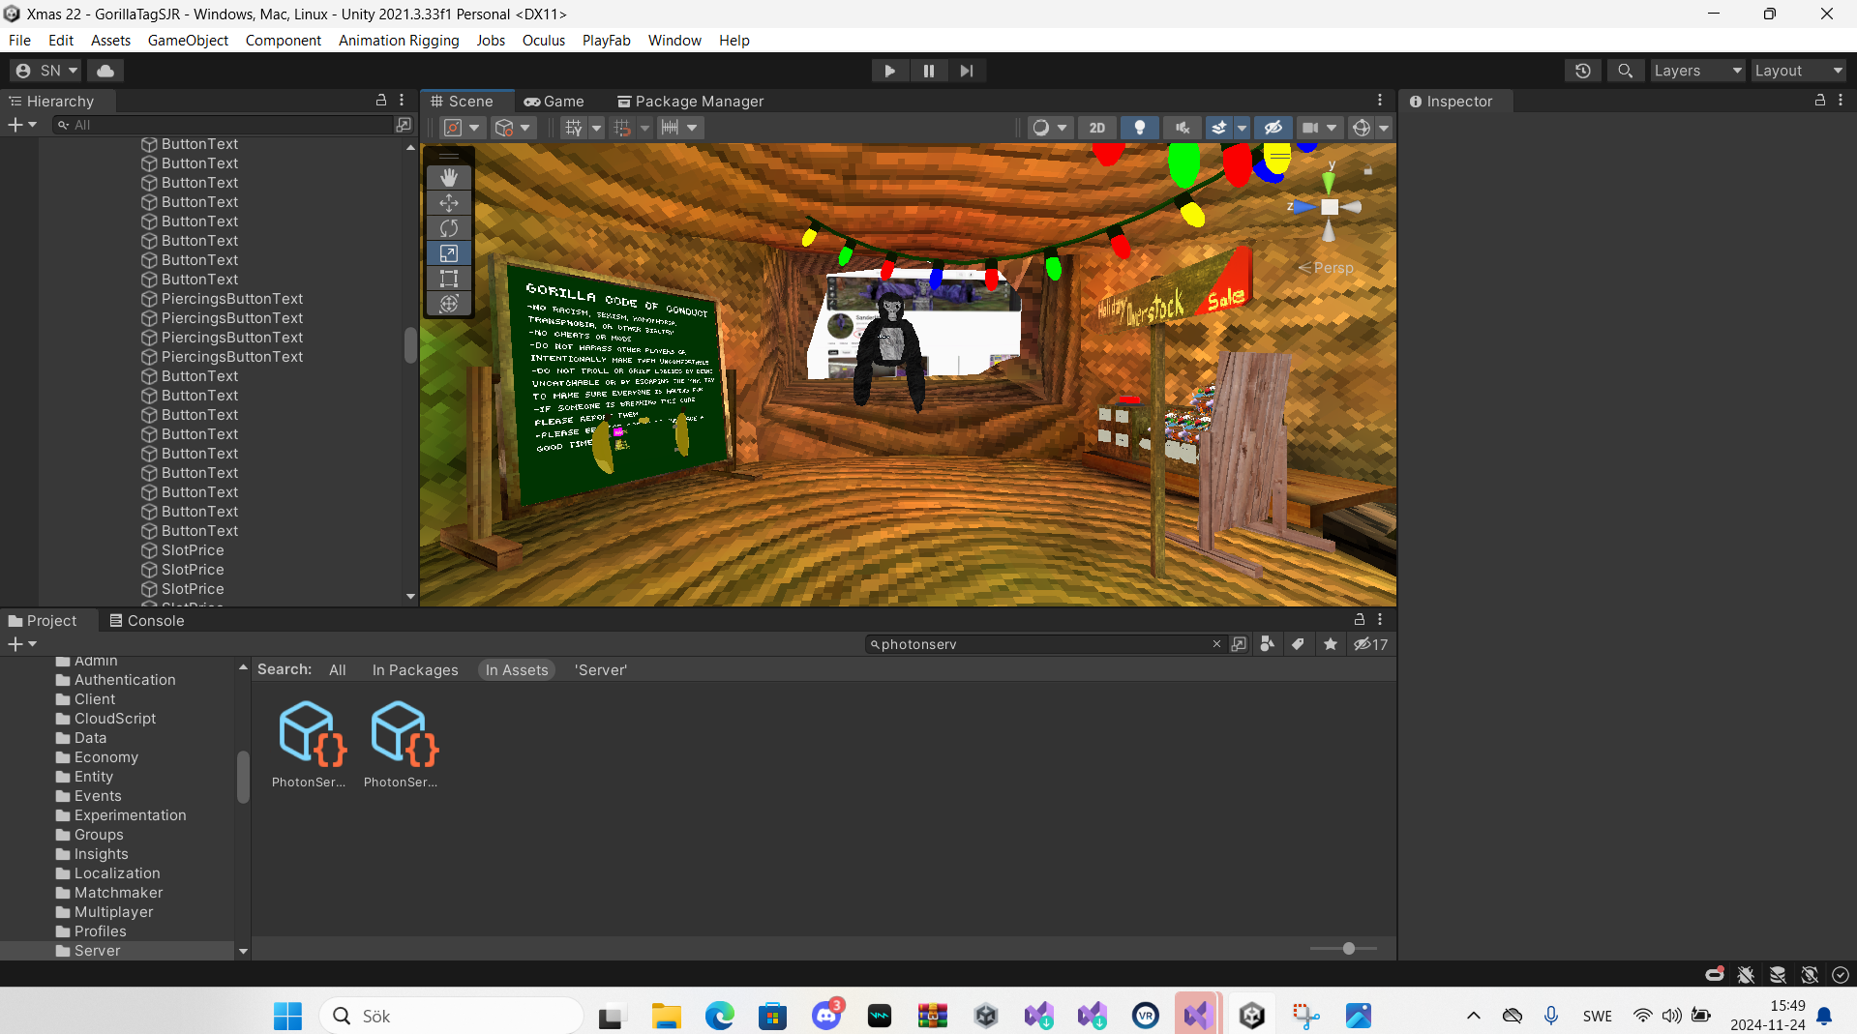Select the Move tool in scene toolbar
The image size is (1857, 1034).
(x=449, y=203)
